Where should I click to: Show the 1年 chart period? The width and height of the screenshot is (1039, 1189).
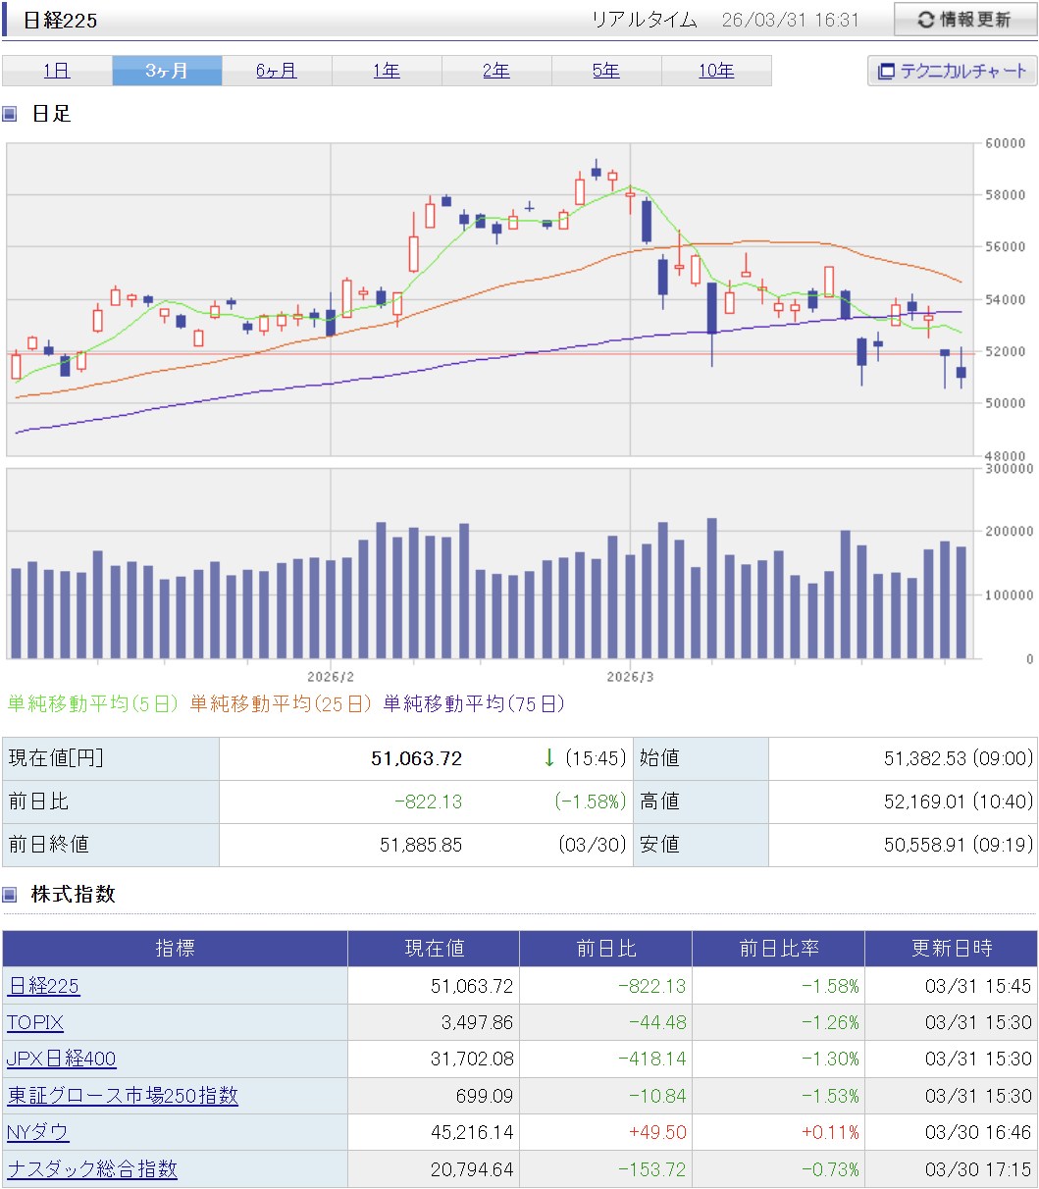387,71
